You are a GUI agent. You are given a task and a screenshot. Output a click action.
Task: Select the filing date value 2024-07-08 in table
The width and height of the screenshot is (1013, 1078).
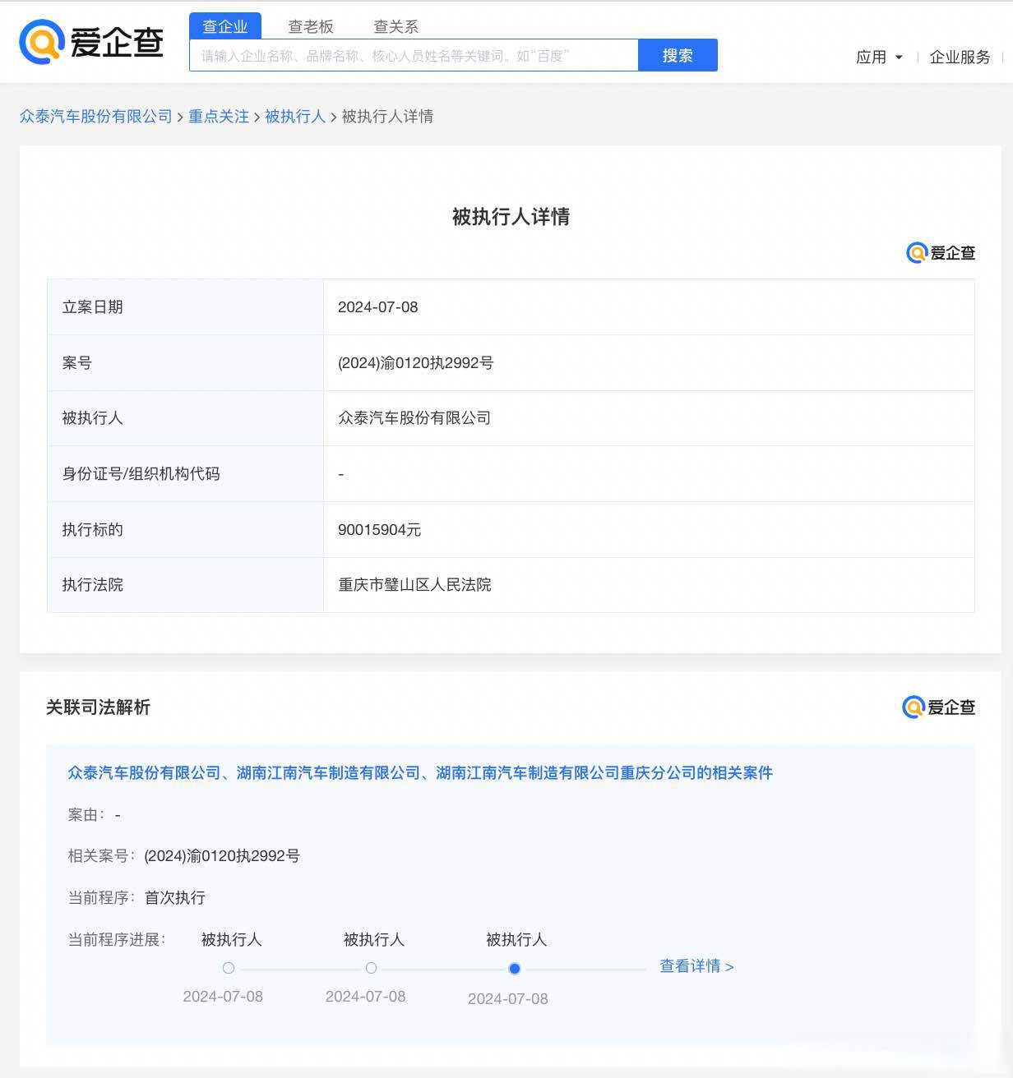(x=378, y=307)
